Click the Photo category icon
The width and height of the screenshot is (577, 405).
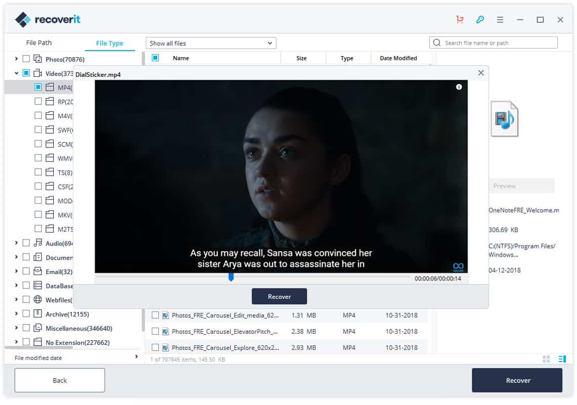point(37,59)
